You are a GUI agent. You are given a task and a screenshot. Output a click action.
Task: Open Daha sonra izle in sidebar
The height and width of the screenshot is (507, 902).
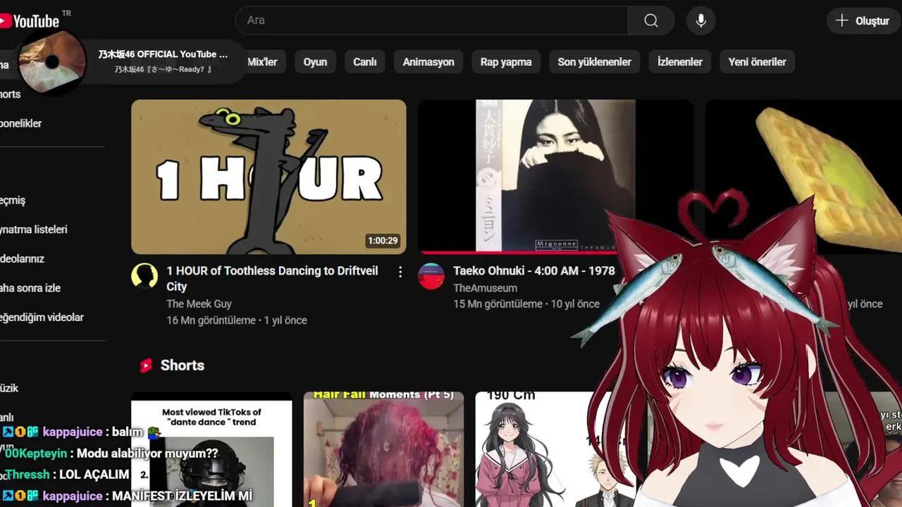(x=30, y=288)
